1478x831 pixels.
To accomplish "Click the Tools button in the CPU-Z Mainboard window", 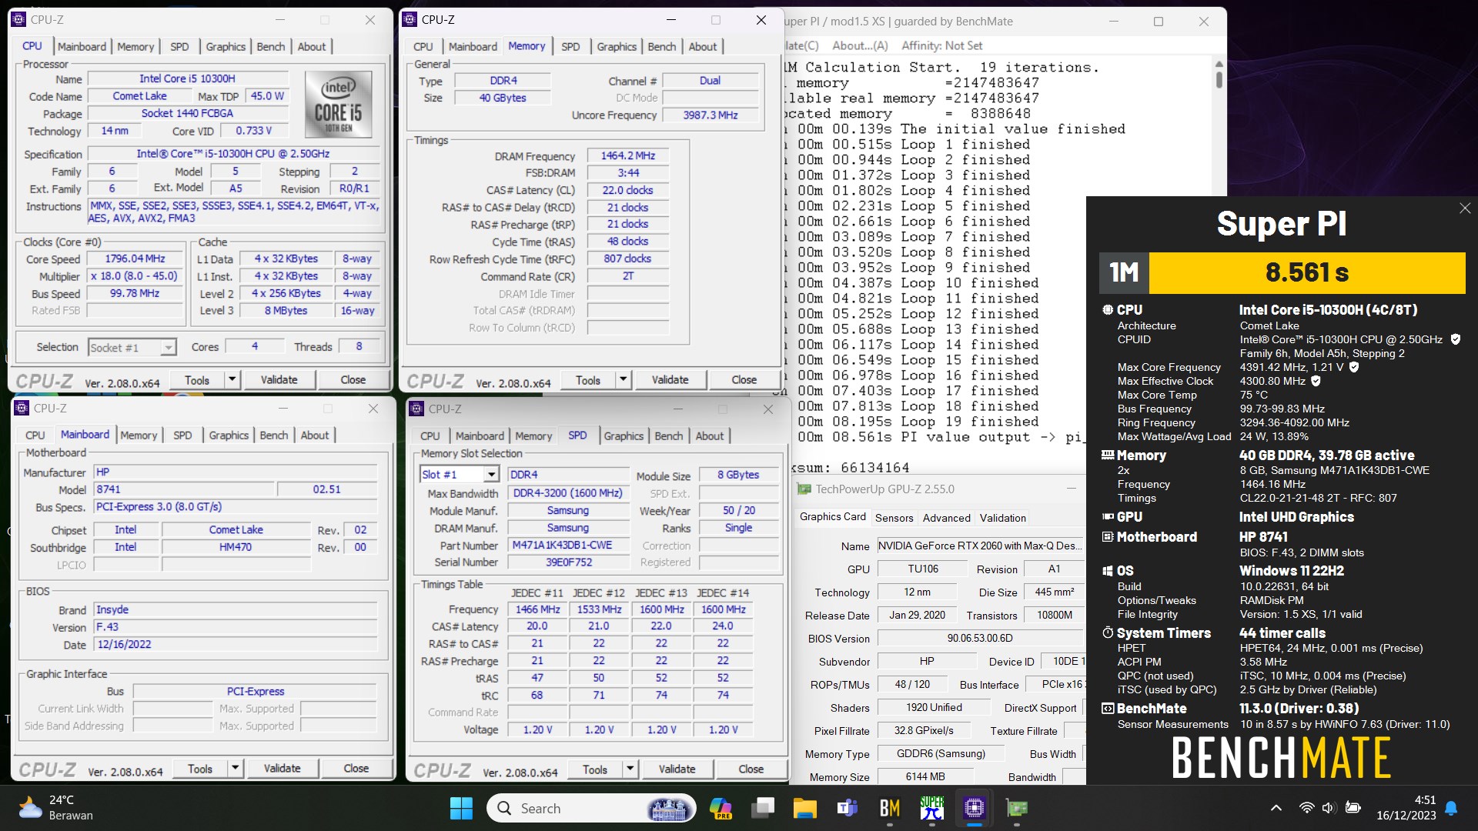I will pyautogui.click(x=200, y=768).
